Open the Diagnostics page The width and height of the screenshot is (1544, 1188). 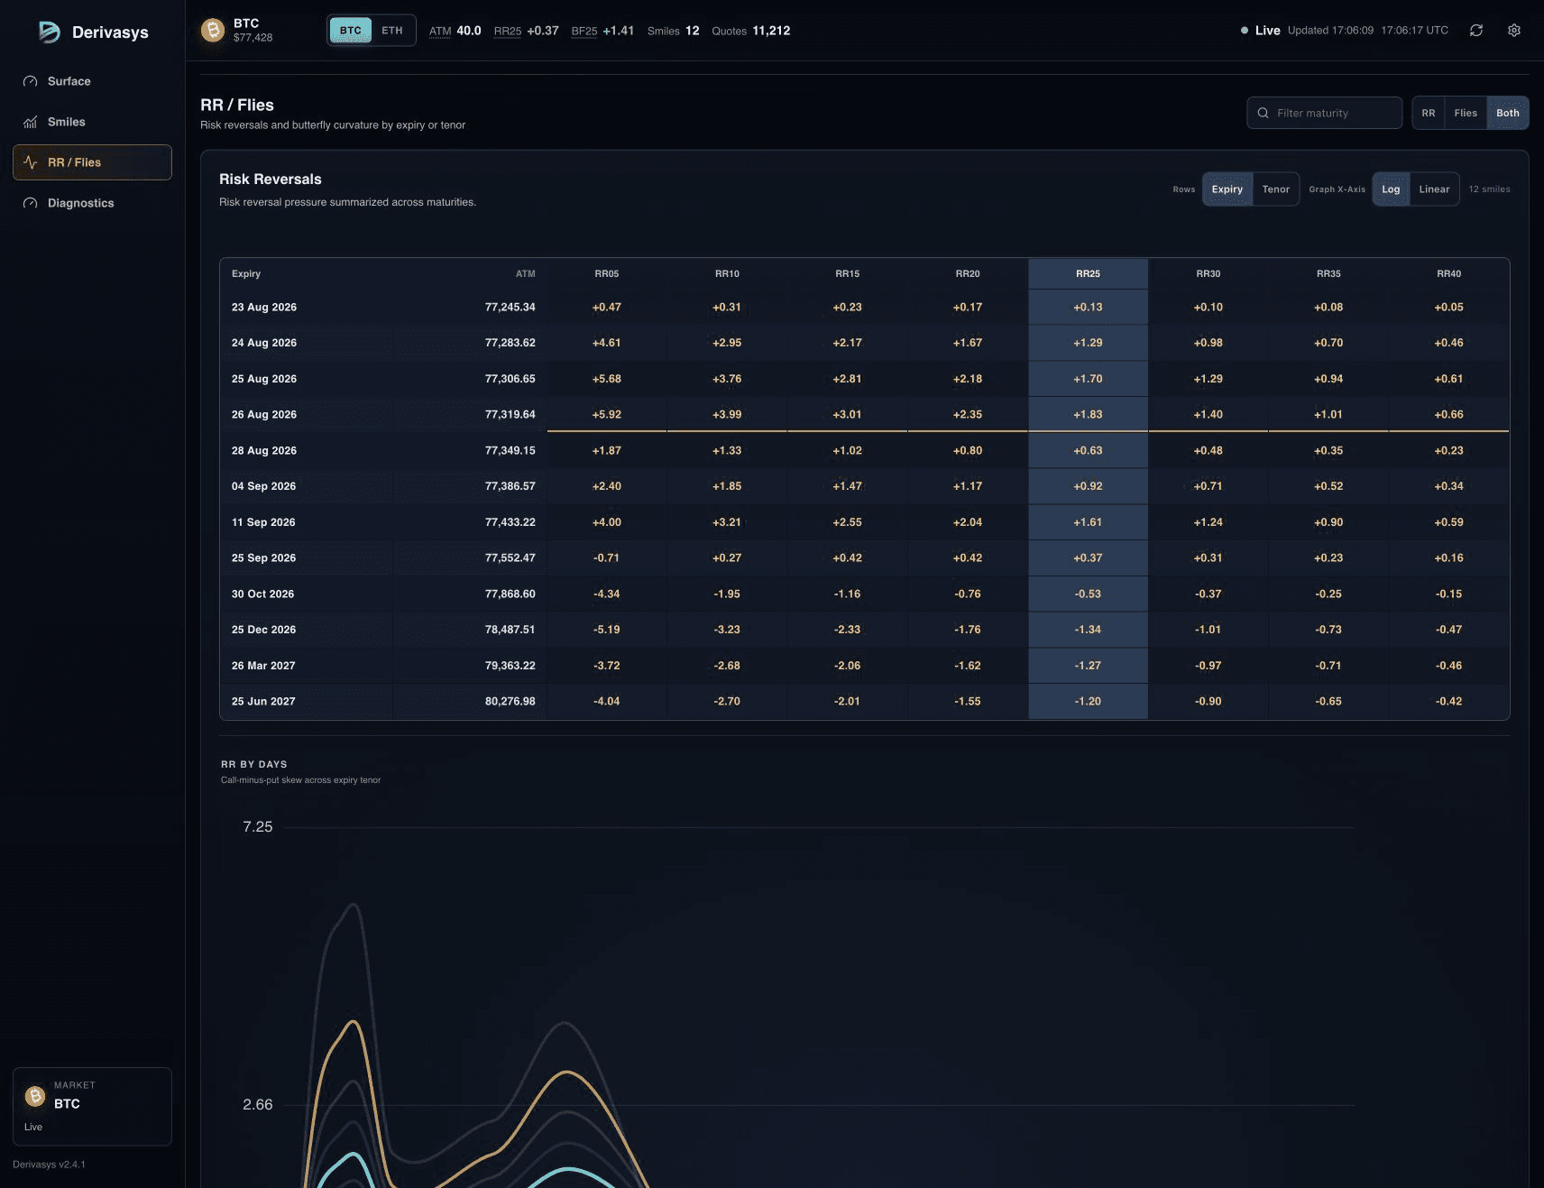click(x=92, y=203)
